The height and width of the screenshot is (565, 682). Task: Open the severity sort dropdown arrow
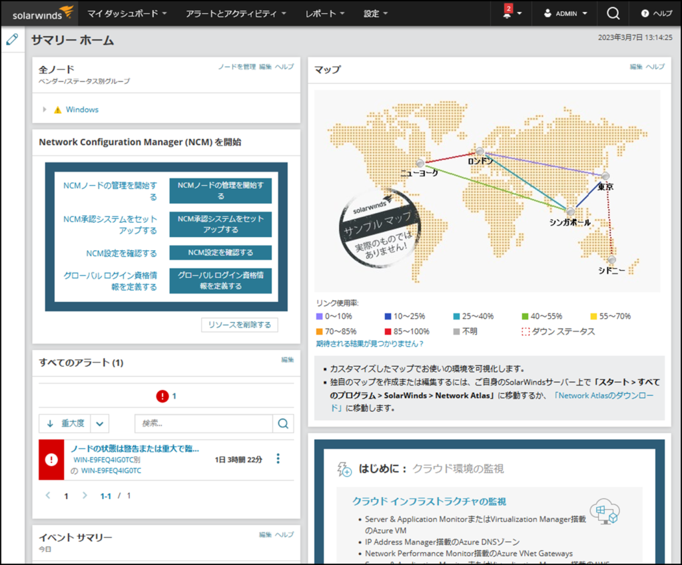[100, 424]
